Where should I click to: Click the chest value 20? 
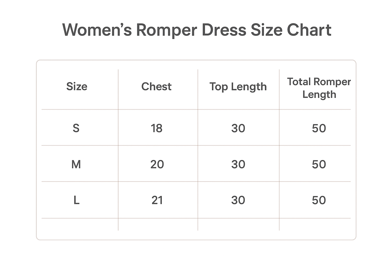(157, 164)
